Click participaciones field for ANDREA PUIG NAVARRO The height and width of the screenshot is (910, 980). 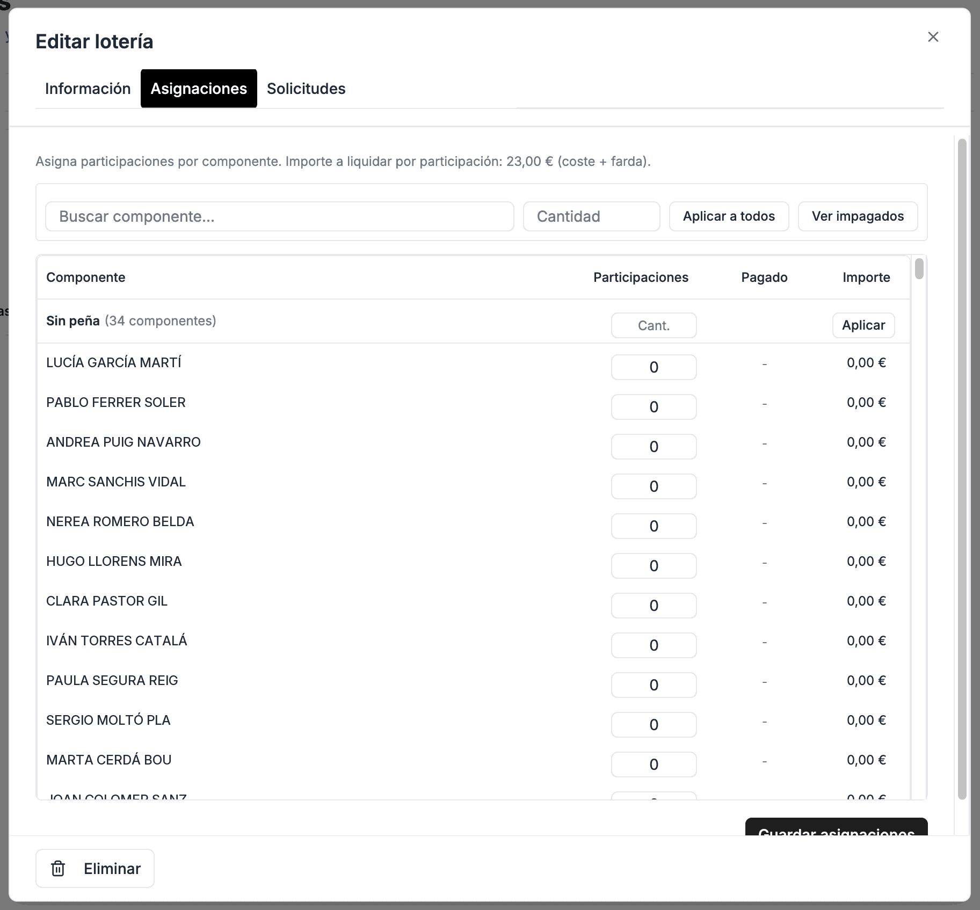pyautogui.click(x=654, y=447)
